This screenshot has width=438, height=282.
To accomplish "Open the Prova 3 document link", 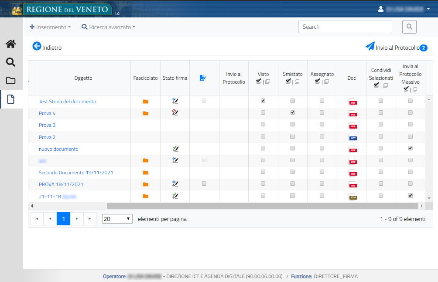I will (x=47, y=125).
